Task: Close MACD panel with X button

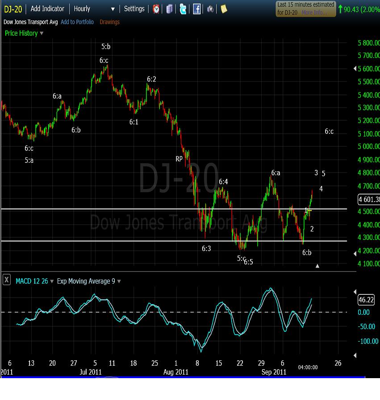Action: click(x=7, y=280)
